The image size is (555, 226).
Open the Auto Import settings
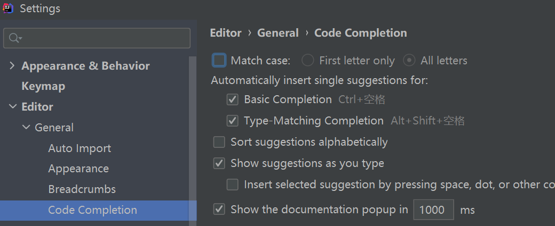point(80,148)
